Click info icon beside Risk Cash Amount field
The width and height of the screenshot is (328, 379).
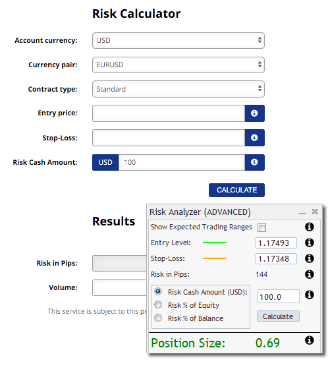tap(254, 162)
